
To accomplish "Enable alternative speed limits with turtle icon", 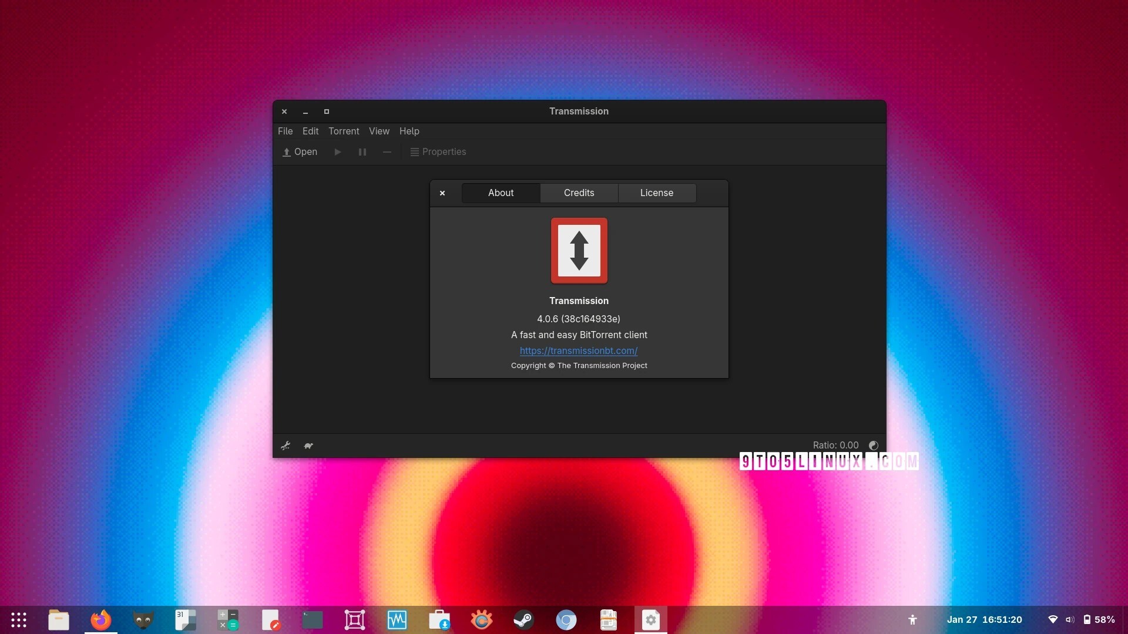I will (308, 446).
